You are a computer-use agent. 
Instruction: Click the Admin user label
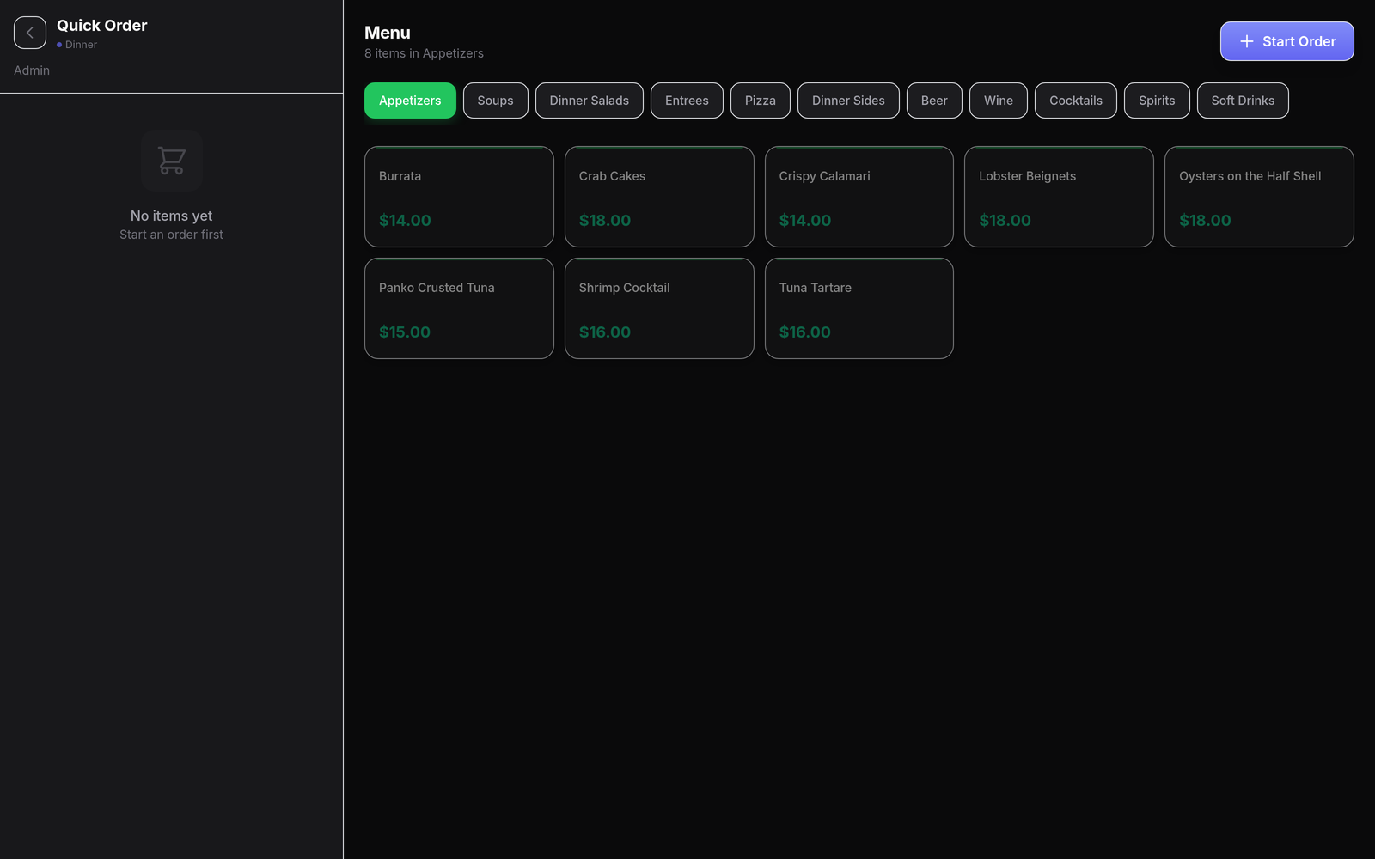tap(32, 70)
